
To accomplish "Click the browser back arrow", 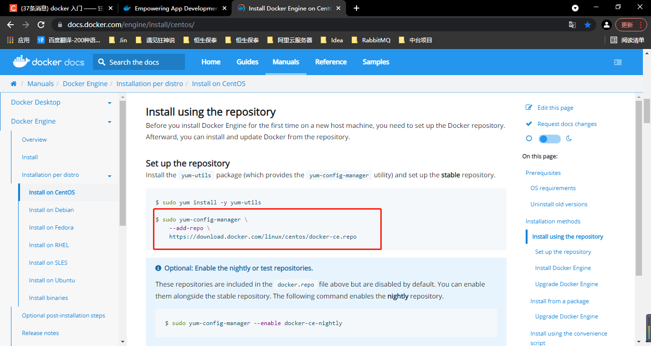I will 10,25.
